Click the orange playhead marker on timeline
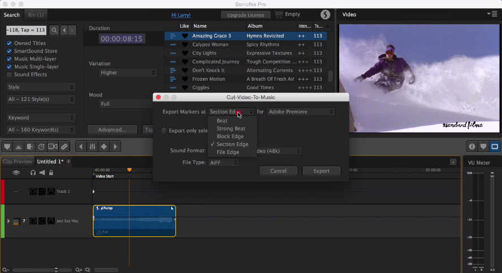The height and width of the screenshot is (273, 502). (129, 170)
